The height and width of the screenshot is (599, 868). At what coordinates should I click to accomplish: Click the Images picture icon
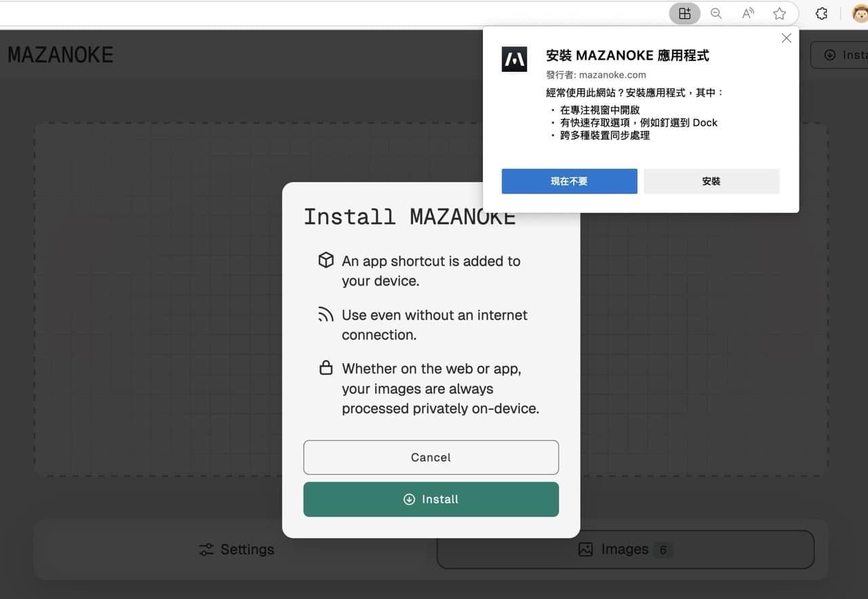[586, 550]
